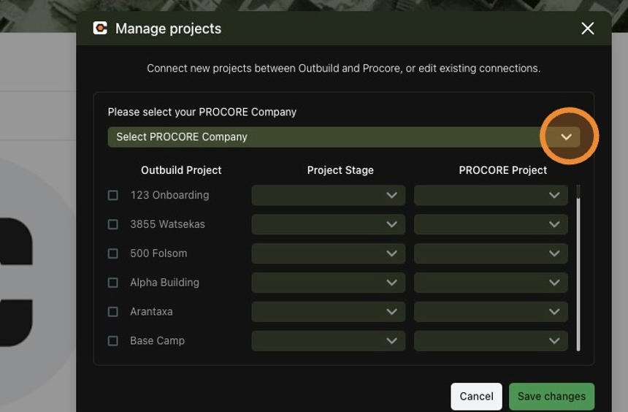Open PROCORE Project dropdown for 3855 Watsekas
This screenshot has height=412, width=628.
coord(491,224)
